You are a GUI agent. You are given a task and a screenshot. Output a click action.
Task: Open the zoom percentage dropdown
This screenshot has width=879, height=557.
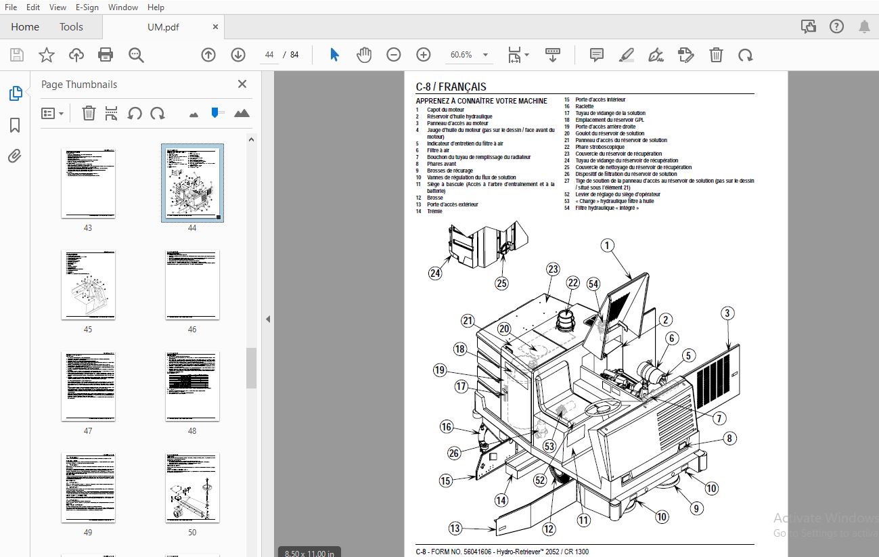(x=470, y=55)
